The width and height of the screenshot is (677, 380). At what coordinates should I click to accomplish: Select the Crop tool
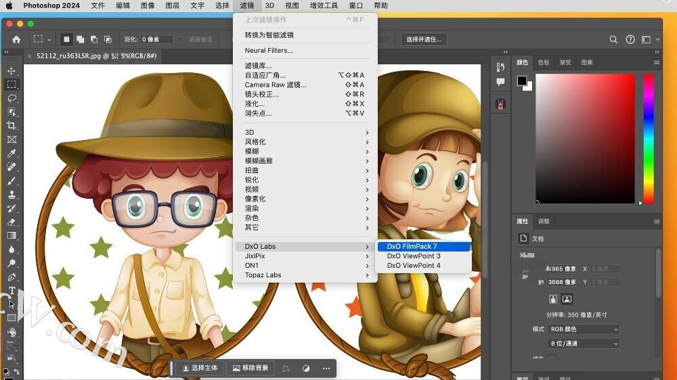(12, 126)
